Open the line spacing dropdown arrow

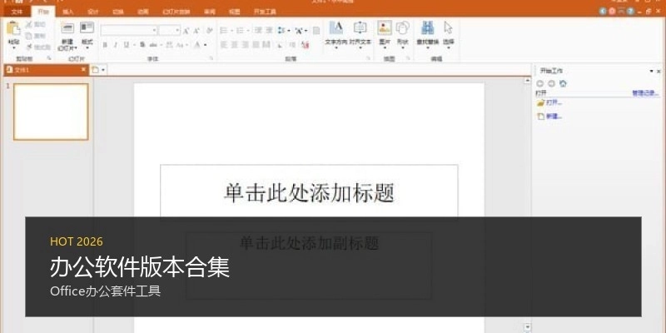[289, 31]
